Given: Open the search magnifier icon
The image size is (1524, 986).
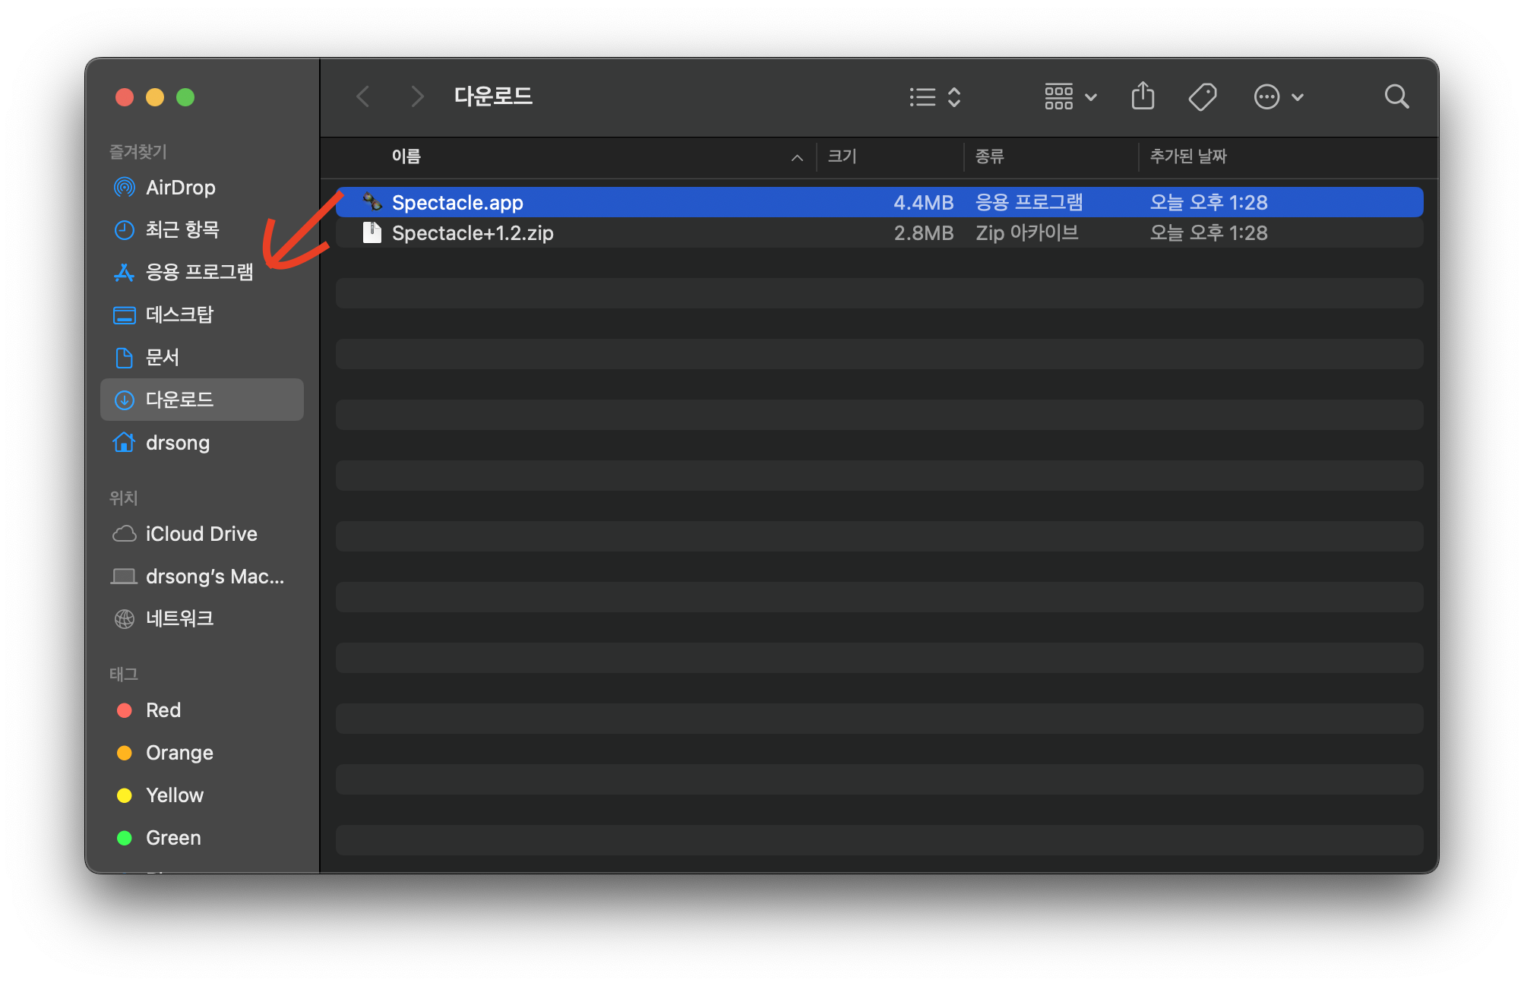Looking at the screenshot, I should 1396,96.
